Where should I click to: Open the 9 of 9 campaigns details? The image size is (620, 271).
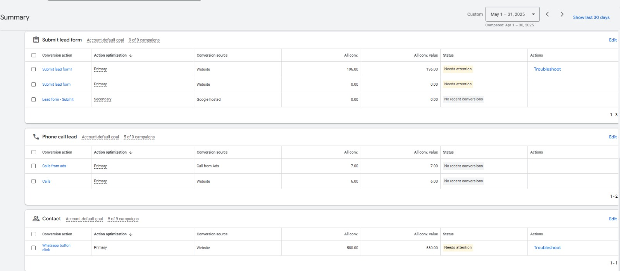[144, 40]
